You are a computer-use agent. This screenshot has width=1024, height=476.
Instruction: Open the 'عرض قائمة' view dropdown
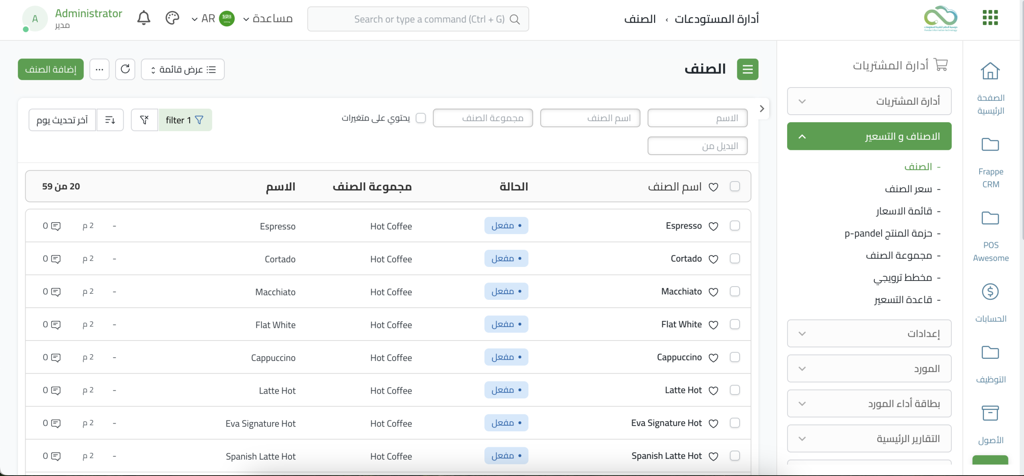click(183, 70)
